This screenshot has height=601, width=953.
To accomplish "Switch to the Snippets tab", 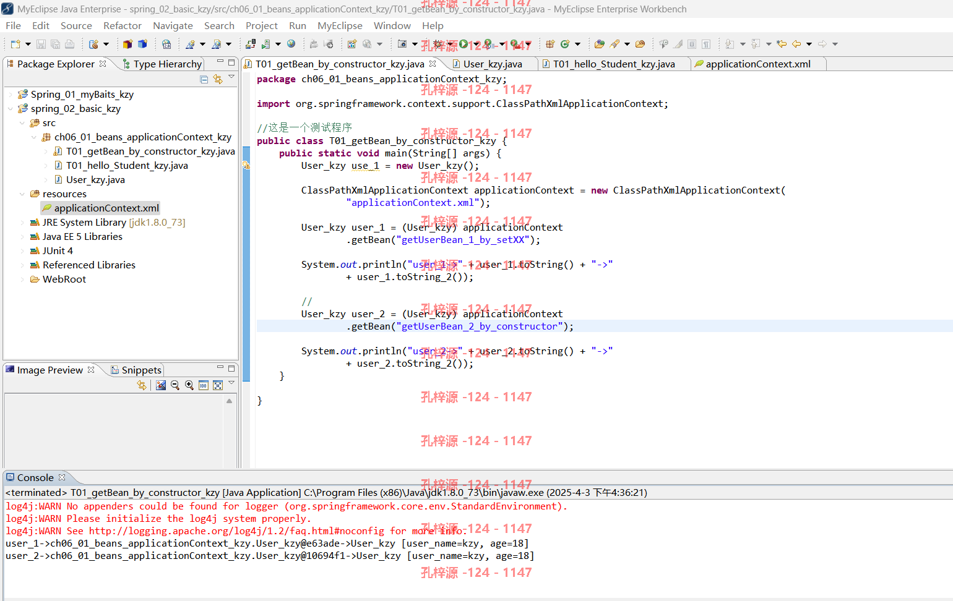I will pos(136,370).
